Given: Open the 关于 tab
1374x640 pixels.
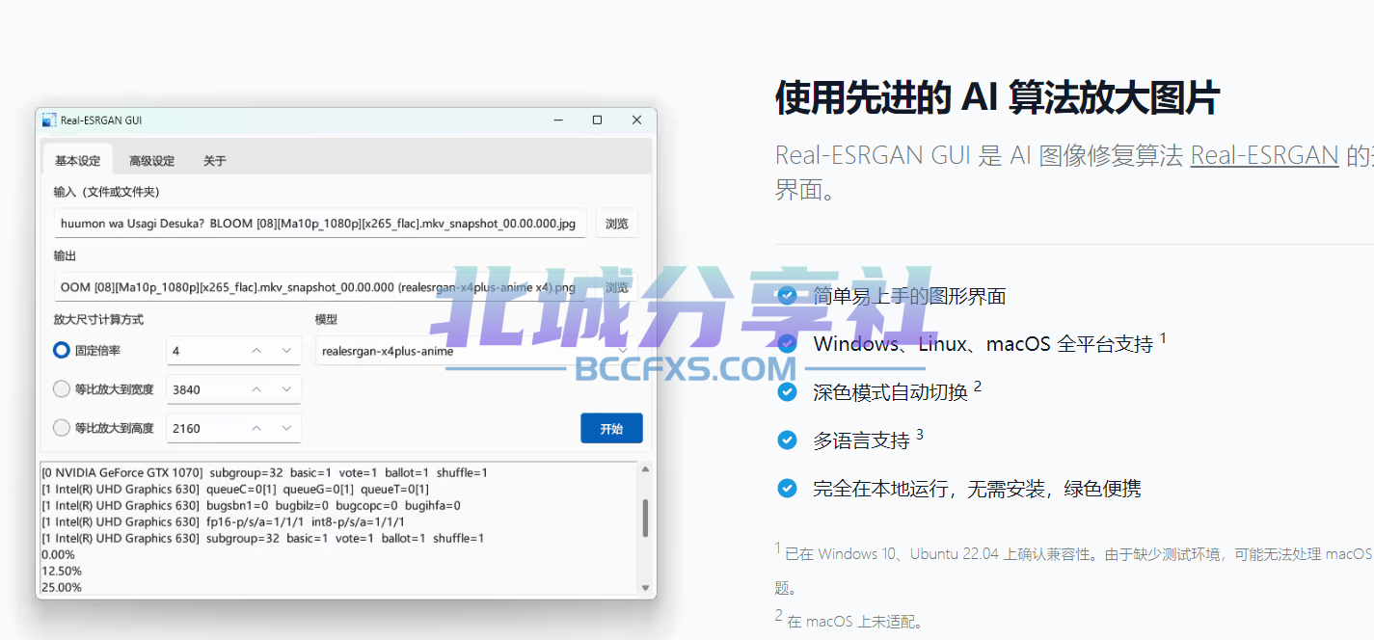Looking at the screenshot, I should [x=215, y=161].
